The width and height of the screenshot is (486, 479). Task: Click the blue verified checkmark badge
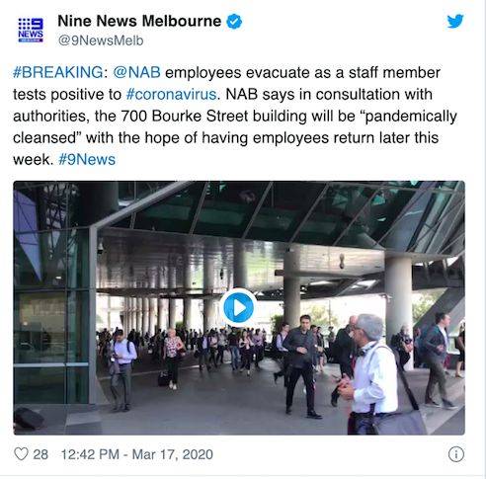[x=234, y=22]
